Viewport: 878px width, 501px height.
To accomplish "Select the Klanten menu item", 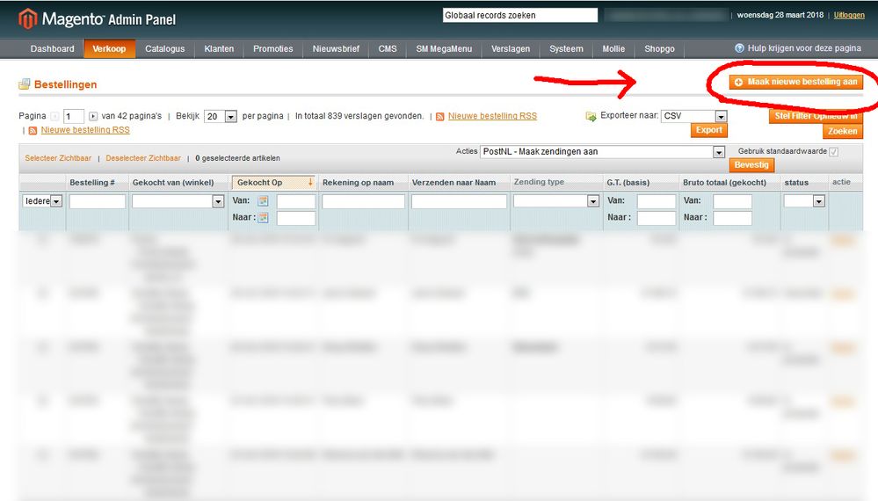I will (219, 49).
